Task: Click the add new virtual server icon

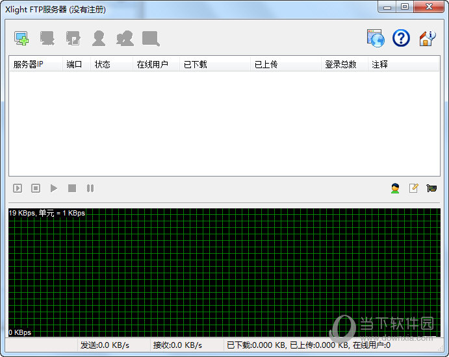Action: coord(21,38)
